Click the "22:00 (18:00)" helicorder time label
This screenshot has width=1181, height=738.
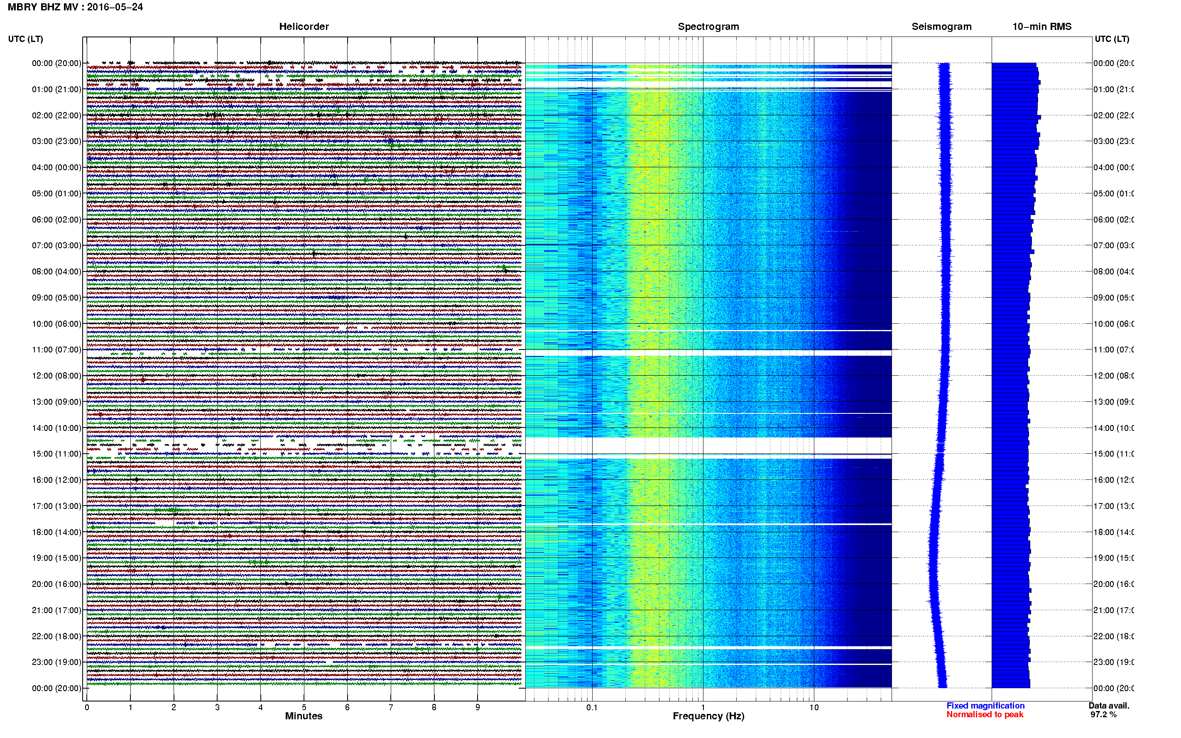[56, 636]
